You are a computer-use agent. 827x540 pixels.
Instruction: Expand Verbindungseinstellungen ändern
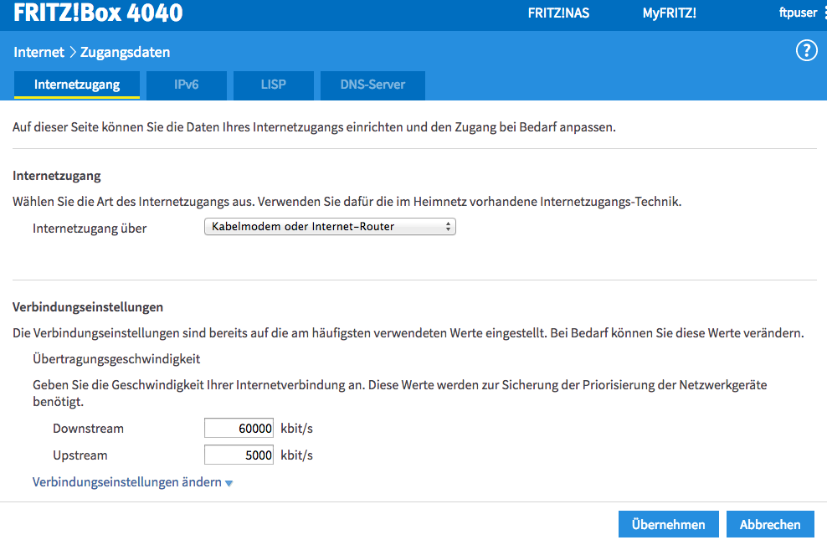coord(126,482)
